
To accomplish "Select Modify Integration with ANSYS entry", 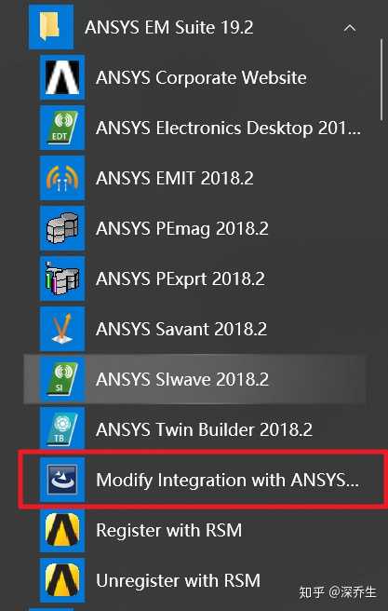I will click(x=203, y=480).
